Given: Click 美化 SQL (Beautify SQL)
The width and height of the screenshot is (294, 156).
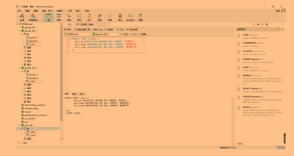Looking at the screenshot, I should pyautogui.click(x=97, y=29).
